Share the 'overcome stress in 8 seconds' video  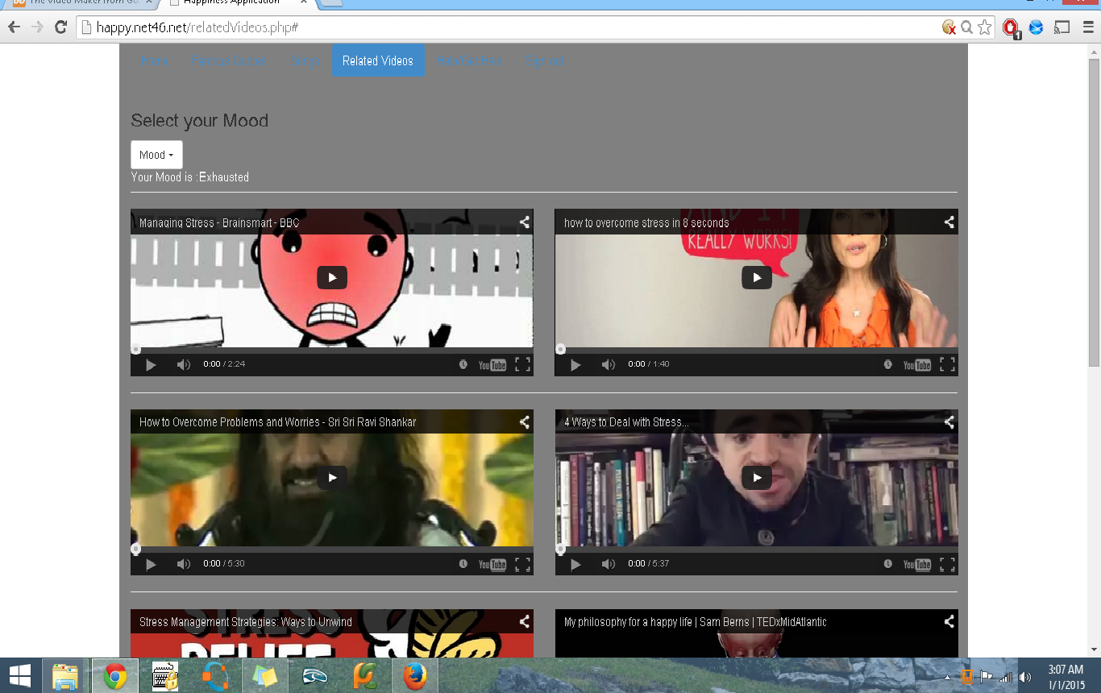949,222
